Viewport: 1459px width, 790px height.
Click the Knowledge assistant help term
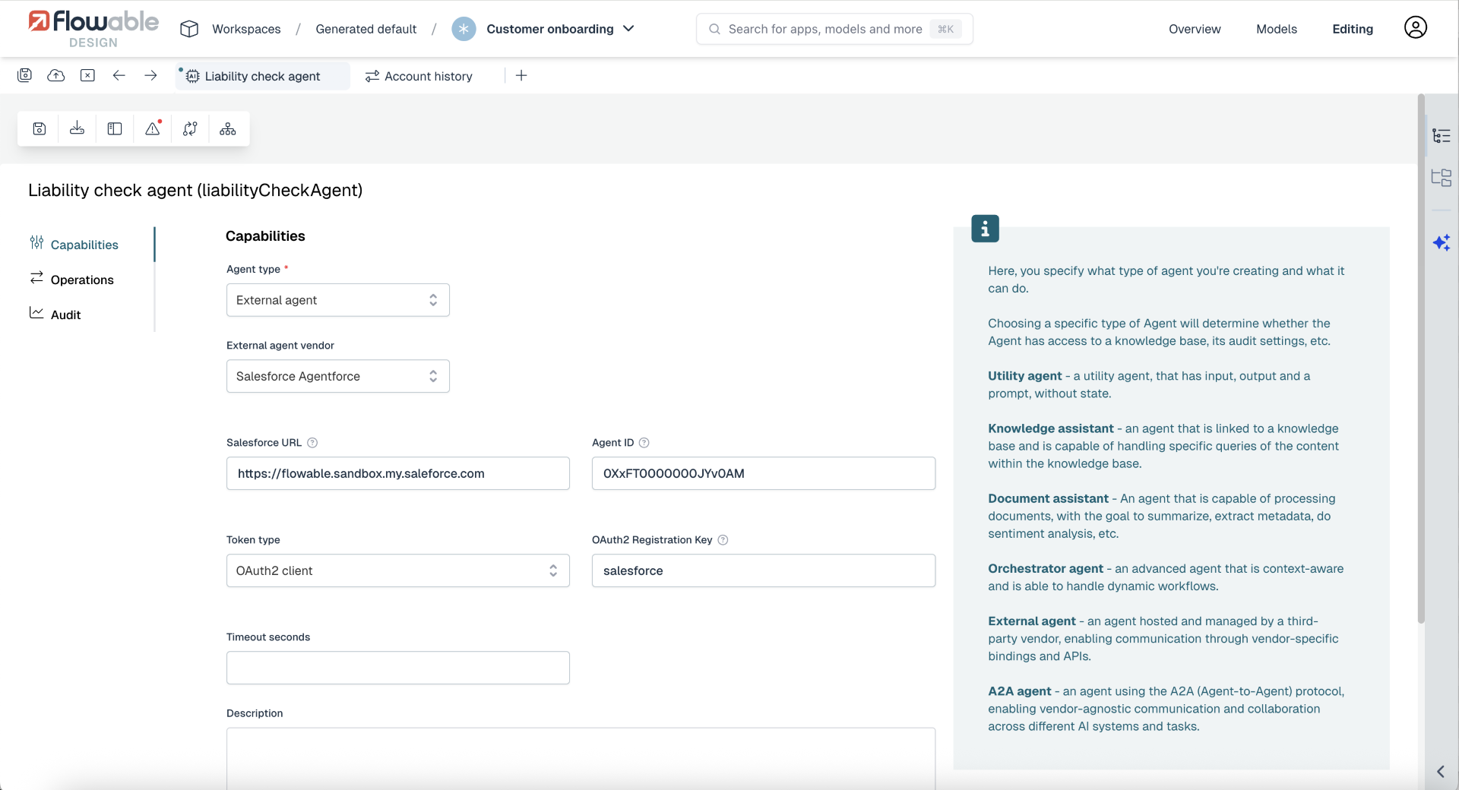[x=1051, y=428]
